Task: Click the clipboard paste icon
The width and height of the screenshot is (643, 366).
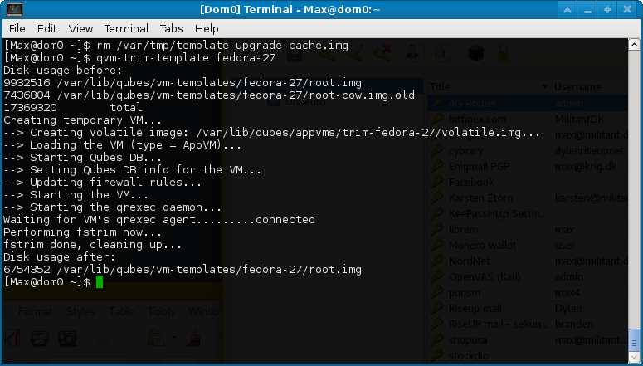Action: point(155,338)
